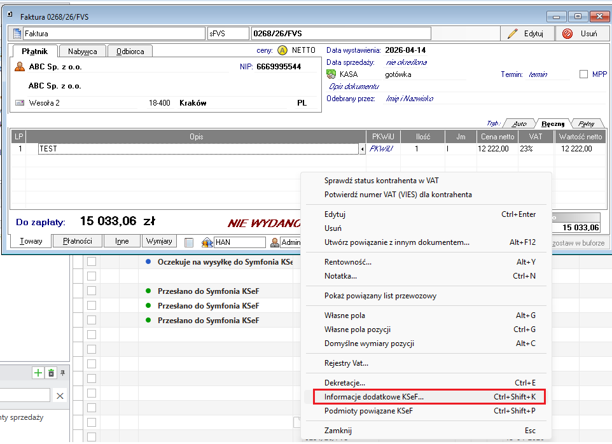Click the pin icon in lower panel
The width and height of the screenshot is (612, 444).
point(62,373)
